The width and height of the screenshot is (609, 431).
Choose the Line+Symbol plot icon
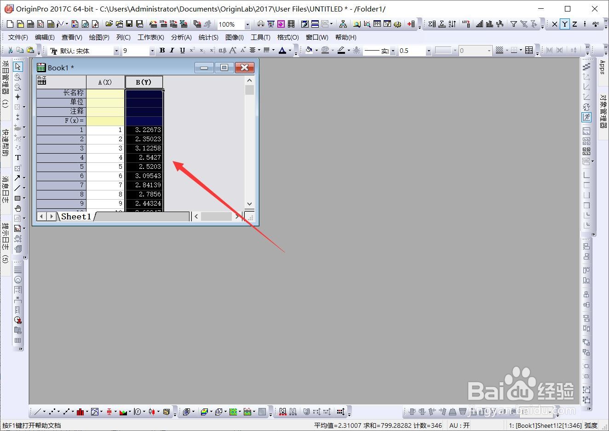pos(66,412)
